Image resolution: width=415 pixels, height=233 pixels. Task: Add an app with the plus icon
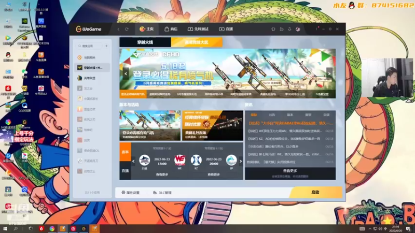click(x=106, y=46)
